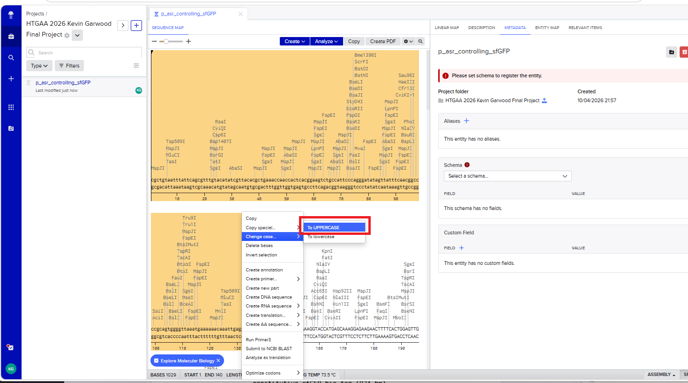Click the sidebar plus create icon
Viewport: 688px width, 383px height.
11,79
